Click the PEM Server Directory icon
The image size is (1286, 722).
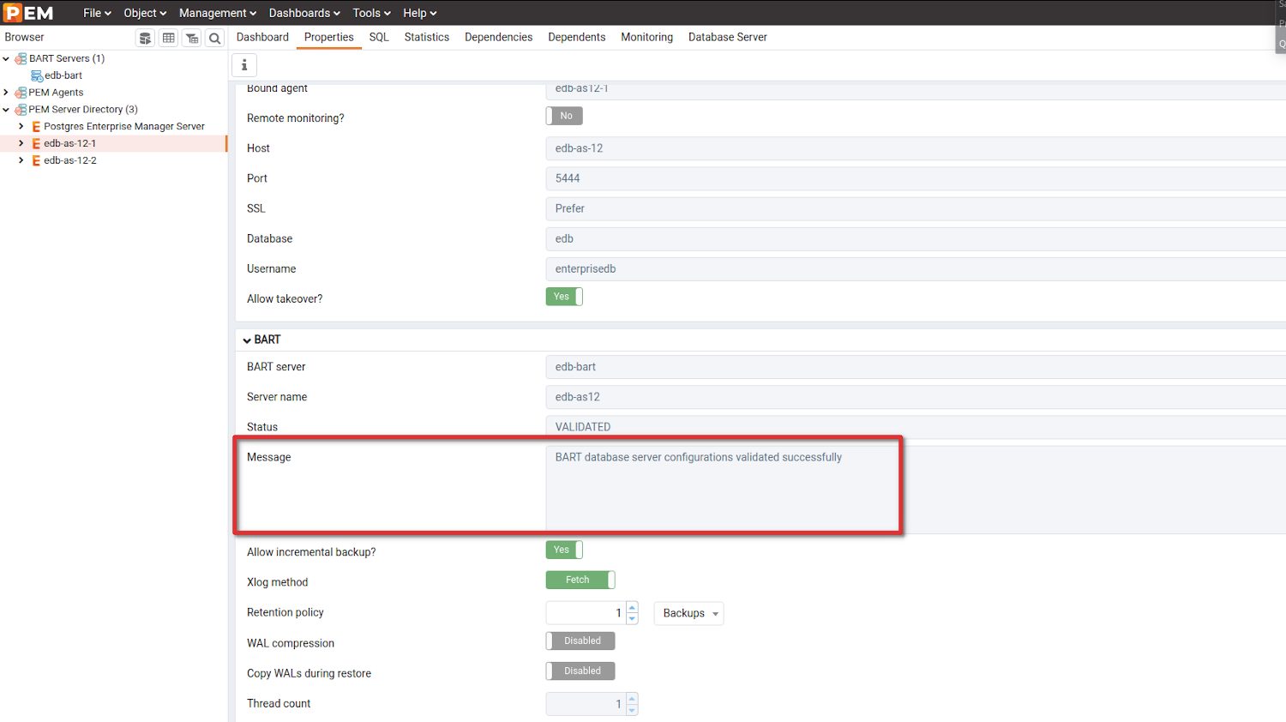click(x=21, y=110)
